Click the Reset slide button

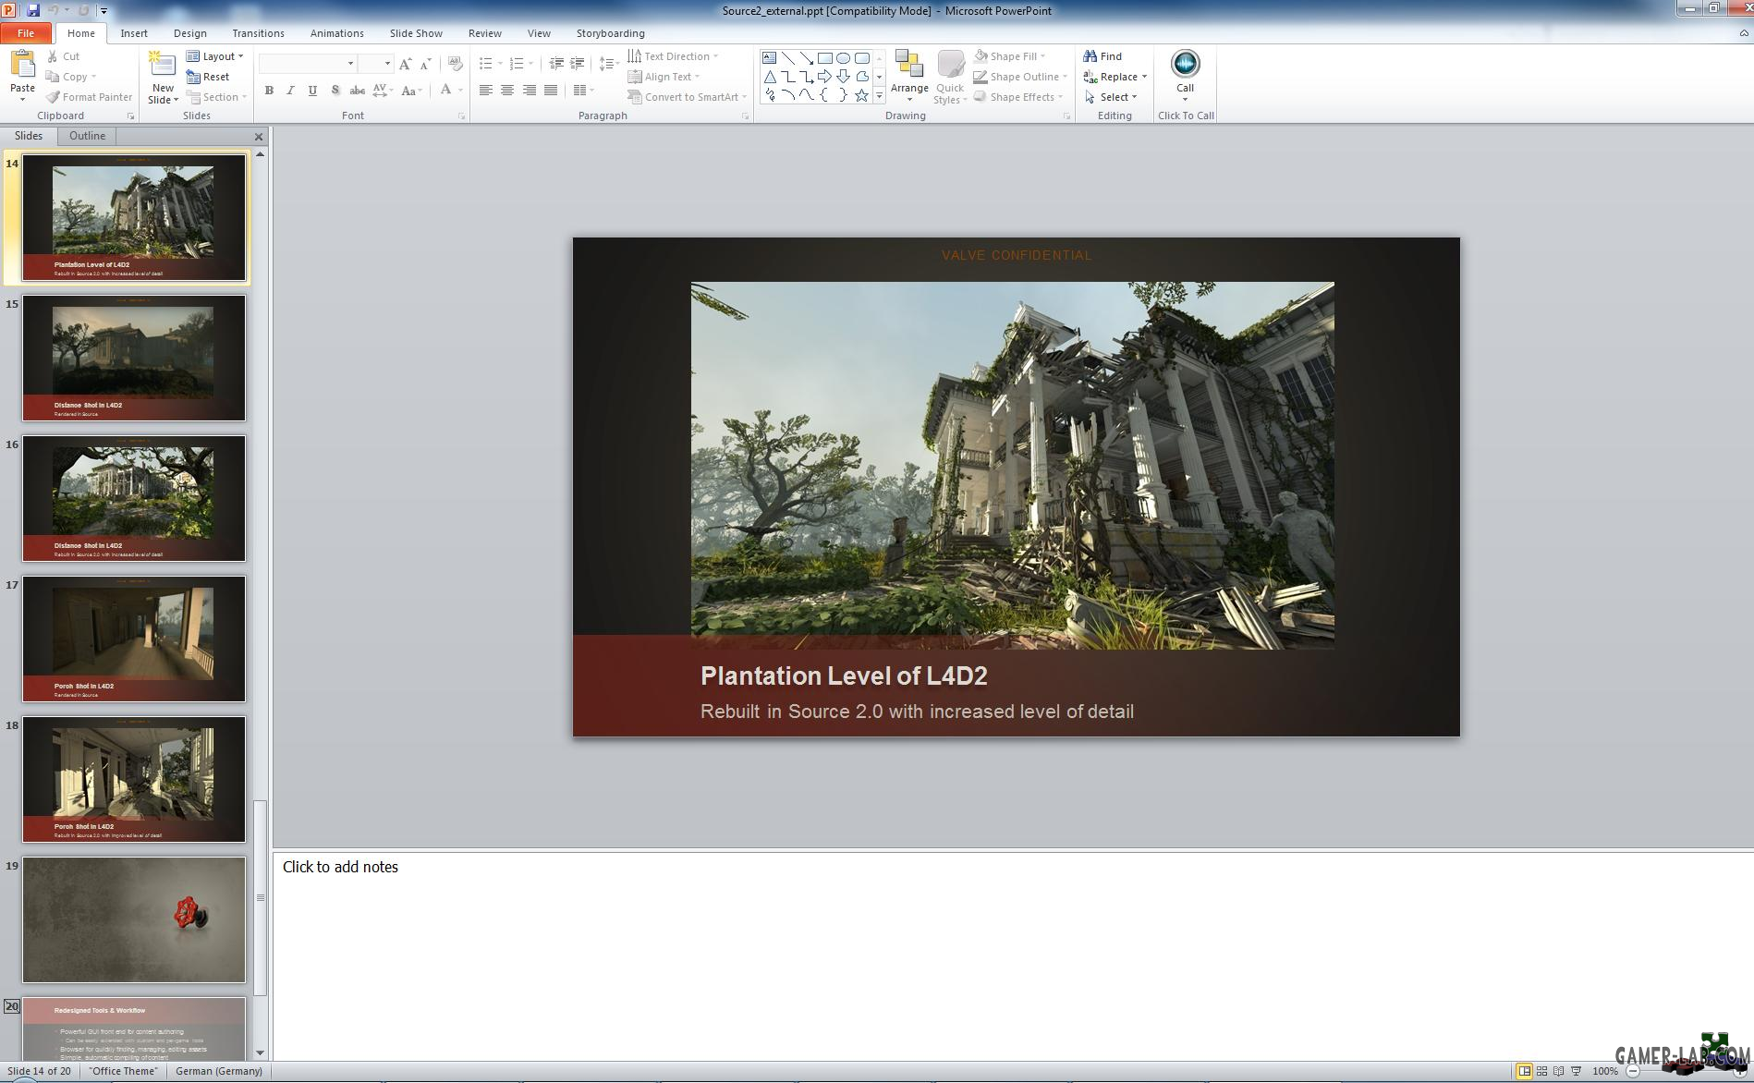click(208, 77)
